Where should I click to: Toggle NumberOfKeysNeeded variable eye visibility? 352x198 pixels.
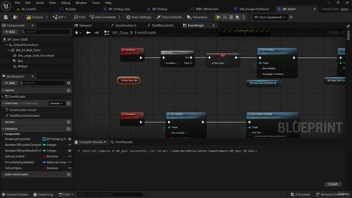click(70, 151)
